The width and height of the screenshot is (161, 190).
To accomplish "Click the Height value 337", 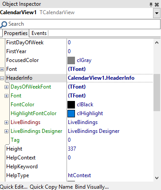I will pyautogui.click(x=72, y=149).
